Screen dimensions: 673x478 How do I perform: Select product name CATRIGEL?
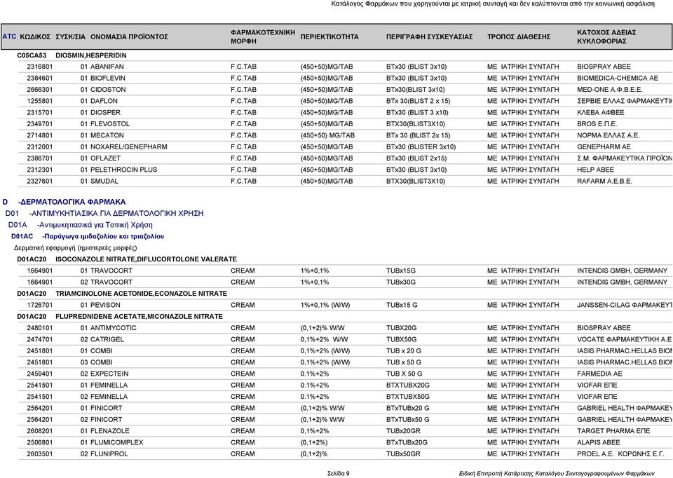pyautogui.click(x=107, y=339)
